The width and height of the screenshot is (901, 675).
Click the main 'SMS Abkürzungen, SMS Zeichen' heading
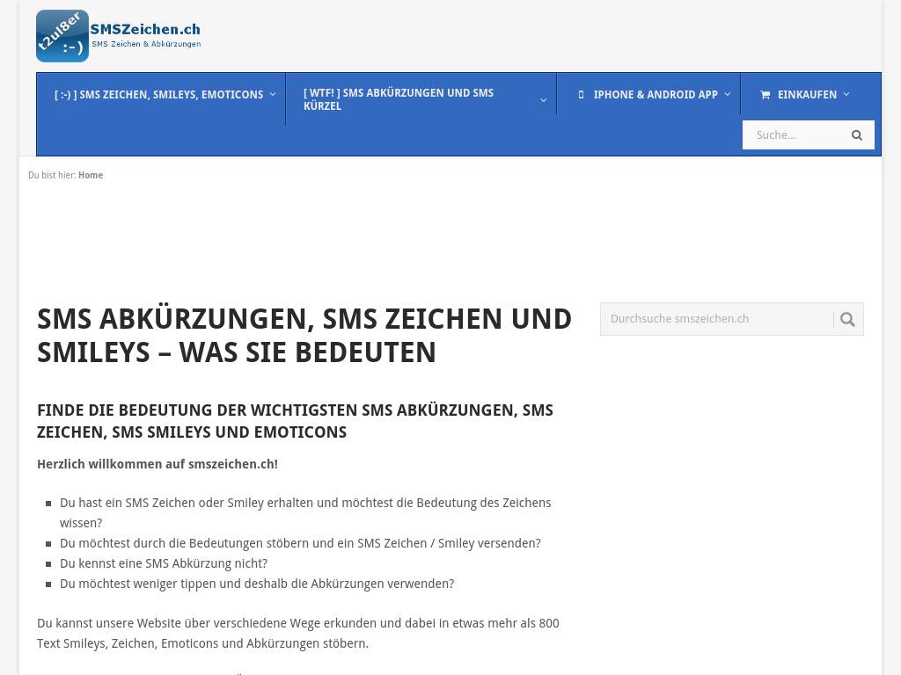304,335
